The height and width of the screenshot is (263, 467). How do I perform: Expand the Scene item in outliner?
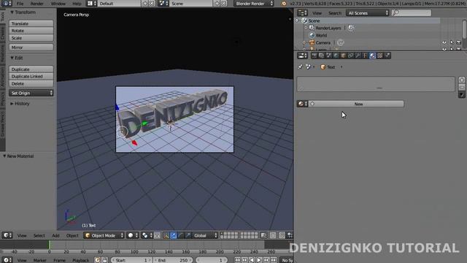click(x=297, y=20)
